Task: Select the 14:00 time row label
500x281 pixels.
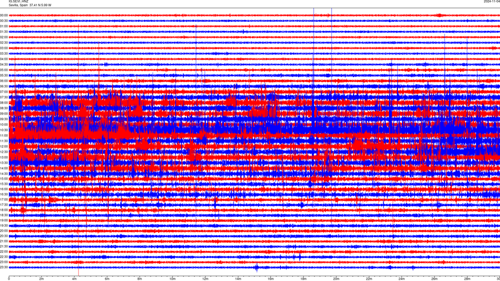Action: click(x=4, y=168)
